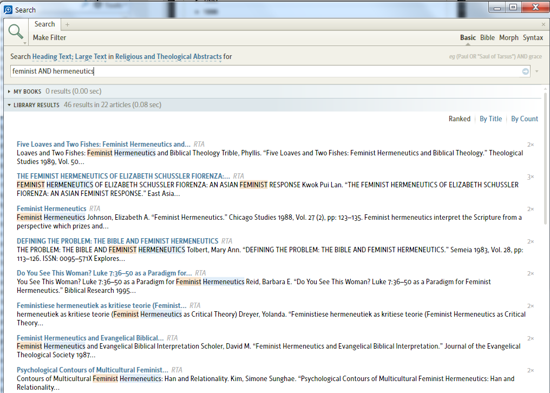550x393 pixels.
Task: Click the 46 results in 22 articles summary
Action: (x=112, y=105)
